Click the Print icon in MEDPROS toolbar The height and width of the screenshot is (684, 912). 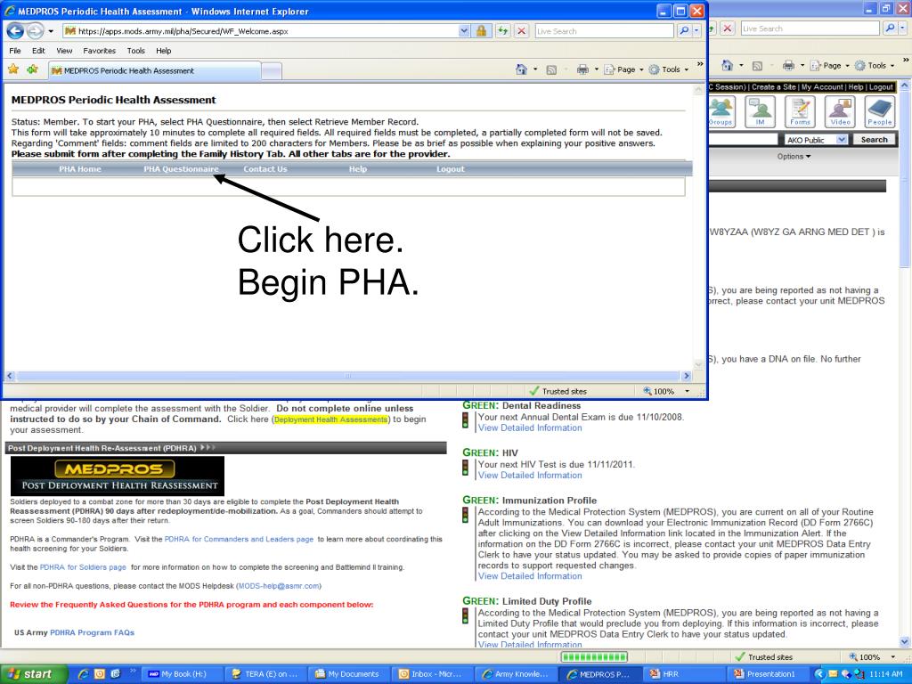[582, 69]
